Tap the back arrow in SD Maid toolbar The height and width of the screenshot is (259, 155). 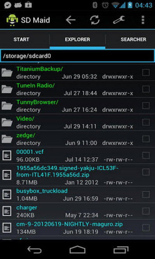coord(71,20)
